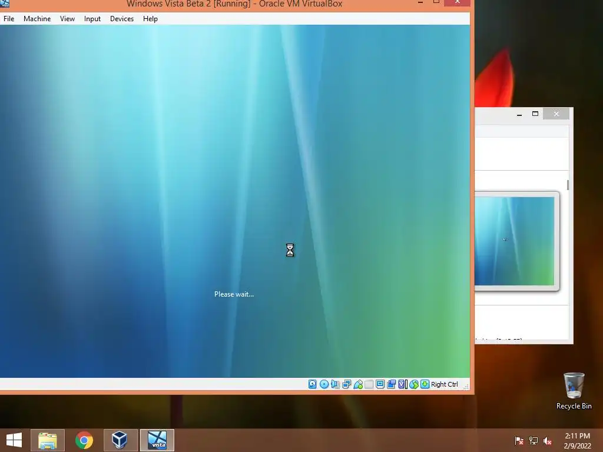Viewport: 603px width, 452px height.
Task: Click the Please wait message in VM
Action: pos(234,294)
